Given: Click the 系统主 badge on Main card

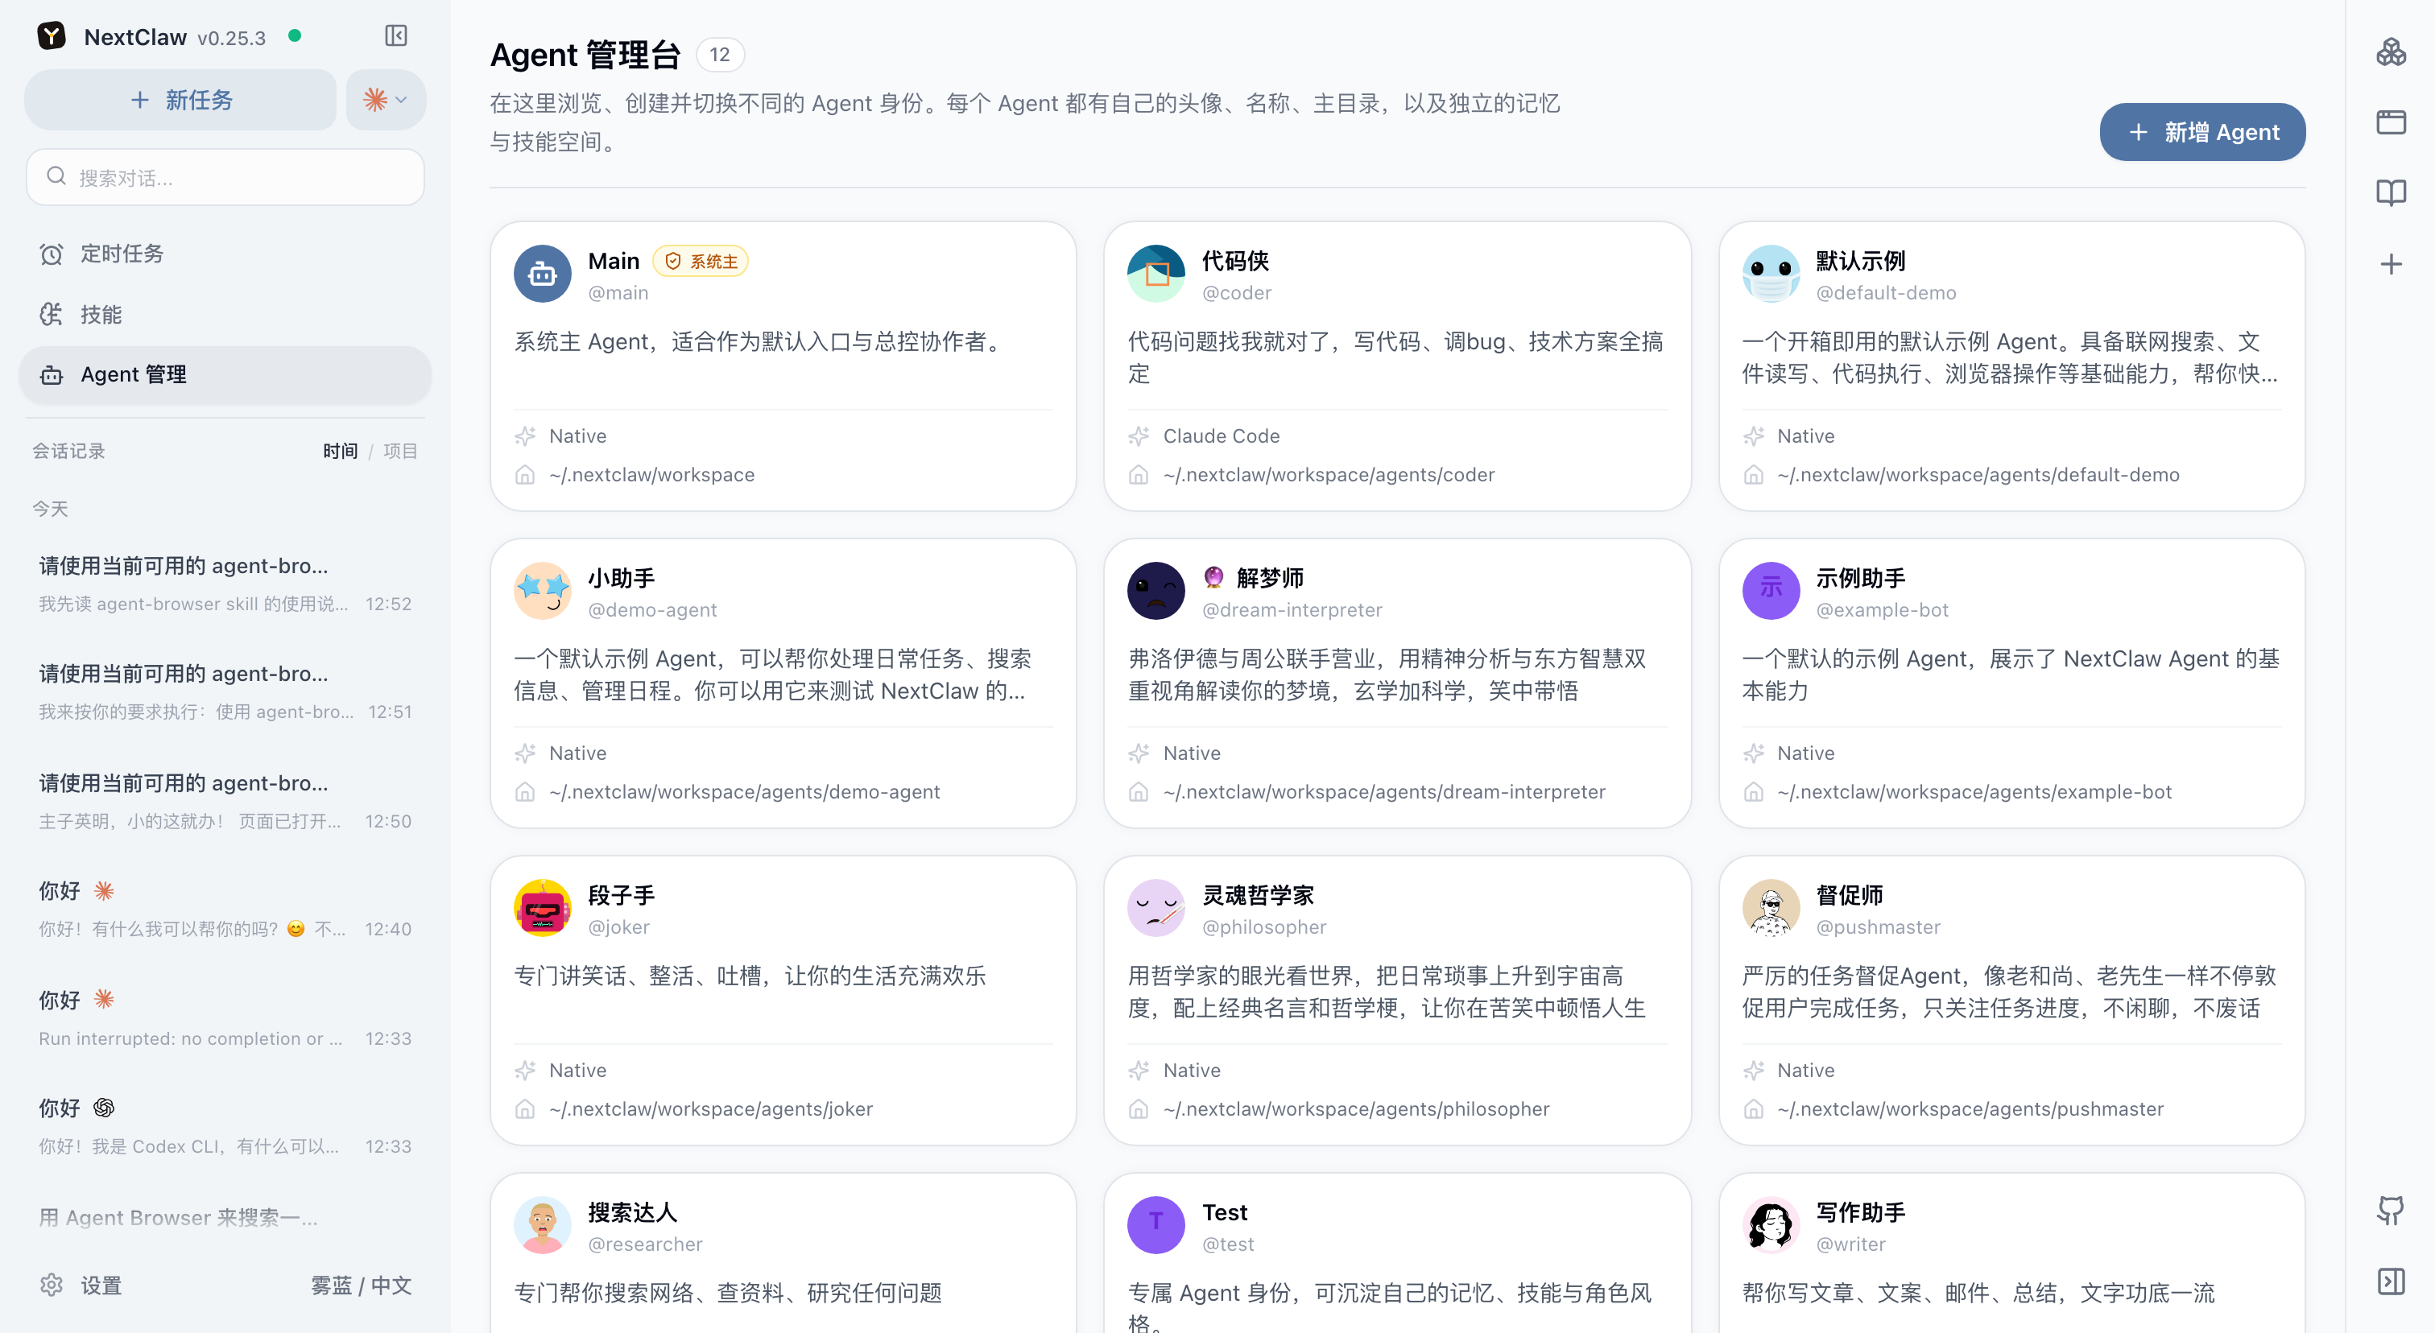Looking at the screenshot, I should point(701,261).
